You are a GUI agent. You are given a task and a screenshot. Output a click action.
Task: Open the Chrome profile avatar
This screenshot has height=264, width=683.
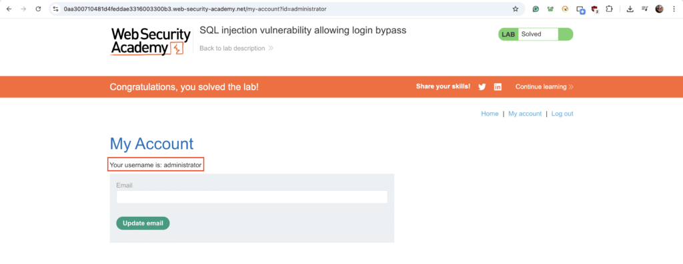click(x=660, y=9)
